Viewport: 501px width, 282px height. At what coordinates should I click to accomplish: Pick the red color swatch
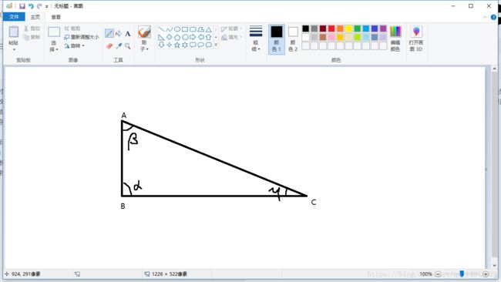tap(331, 29)
